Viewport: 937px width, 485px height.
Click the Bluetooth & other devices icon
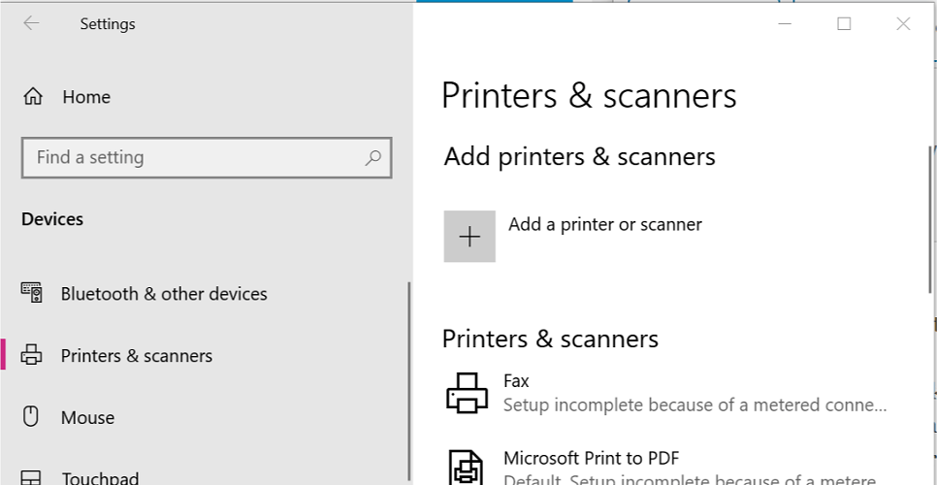(32, 293)
